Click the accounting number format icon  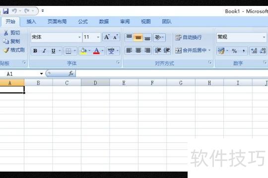(221, 51)
